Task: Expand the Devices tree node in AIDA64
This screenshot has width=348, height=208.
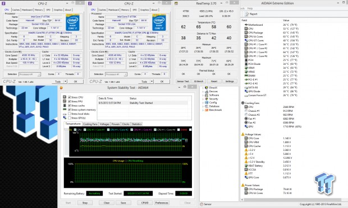Action: [203, 92]
